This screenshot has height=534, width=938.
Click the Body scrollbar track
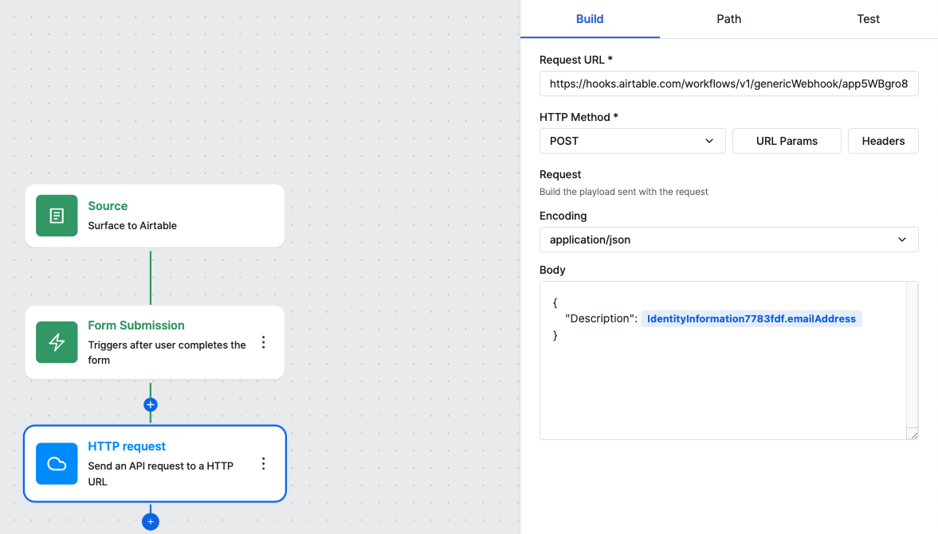pos(912,355)
